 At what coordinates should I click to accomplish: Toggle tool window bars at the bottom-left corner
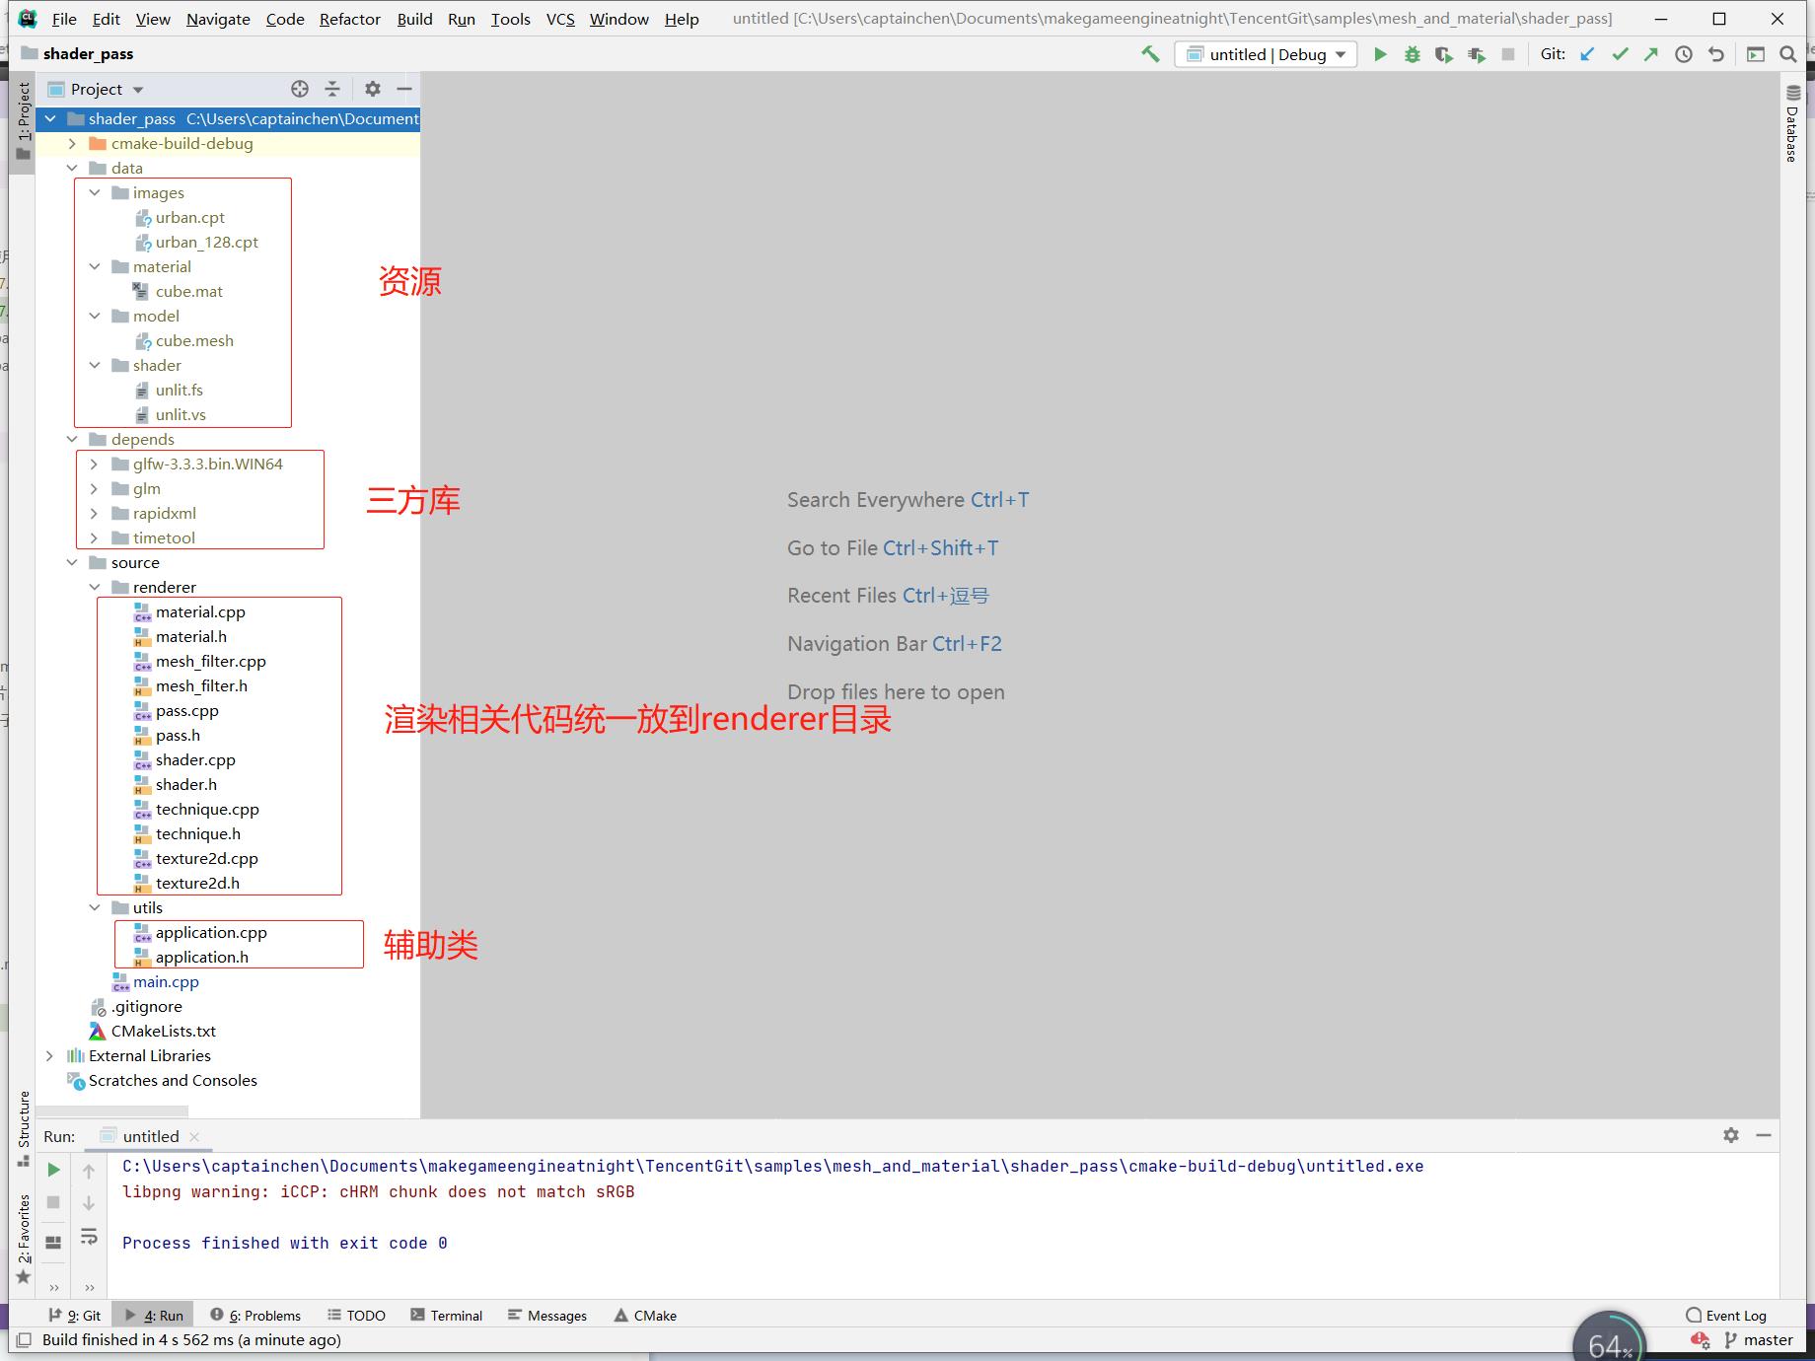click(24, 1340)
